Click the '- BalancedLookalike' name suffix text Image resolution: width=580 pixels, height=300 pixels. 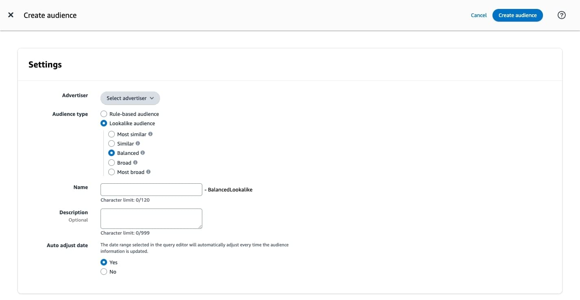(228, 189)
